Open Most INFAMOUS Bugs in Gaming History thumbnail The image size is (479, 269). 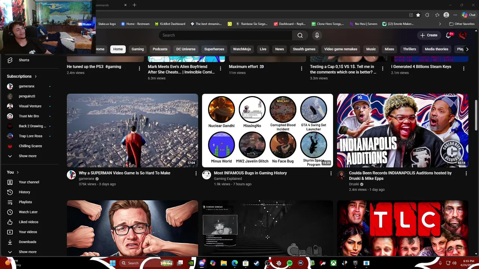coord(267,130)
